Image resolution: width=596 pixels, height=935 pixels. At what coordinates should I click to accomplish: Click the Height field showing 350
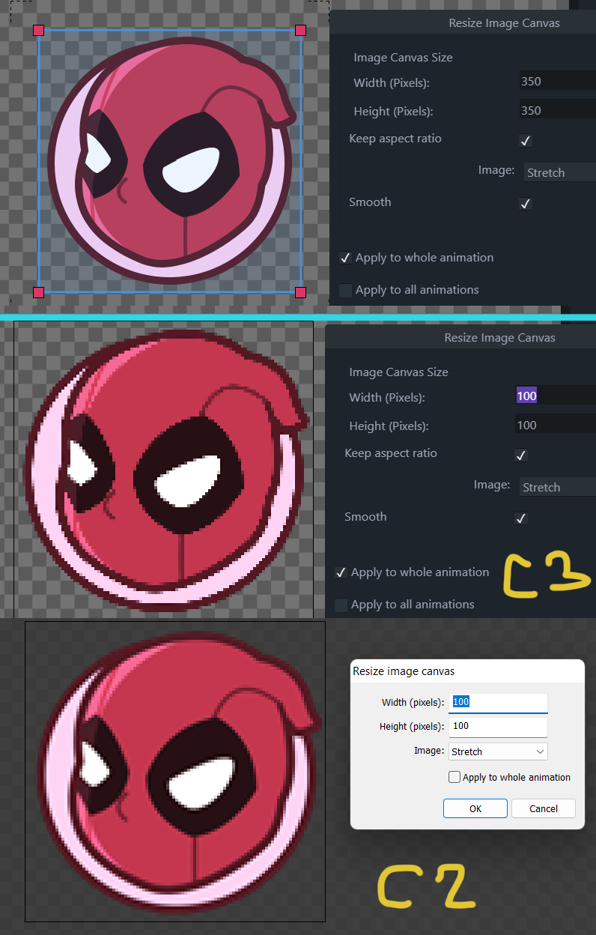click(557, 110)
